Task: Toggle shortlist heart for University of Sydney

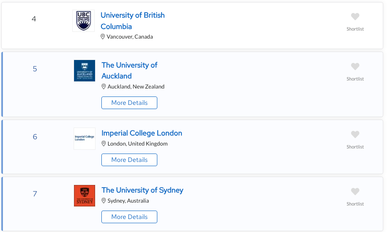Action: point(355,191)
